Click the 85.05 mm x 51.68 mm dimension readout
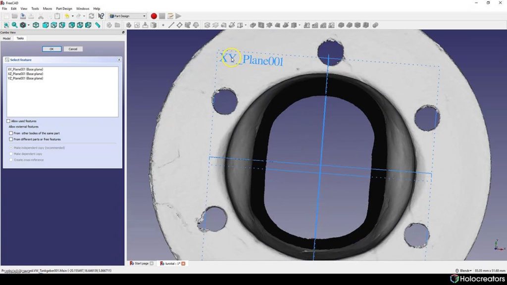The height and width of the screenshot is (285, 507). (x=490, y=271)
